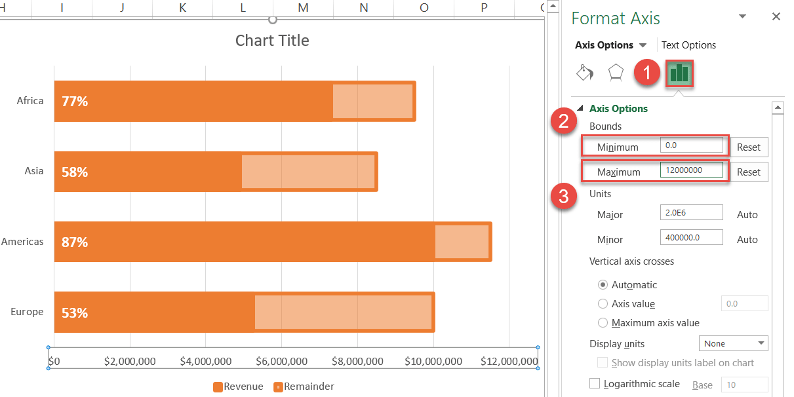Click the 77% data label

(x=75, y=102)
